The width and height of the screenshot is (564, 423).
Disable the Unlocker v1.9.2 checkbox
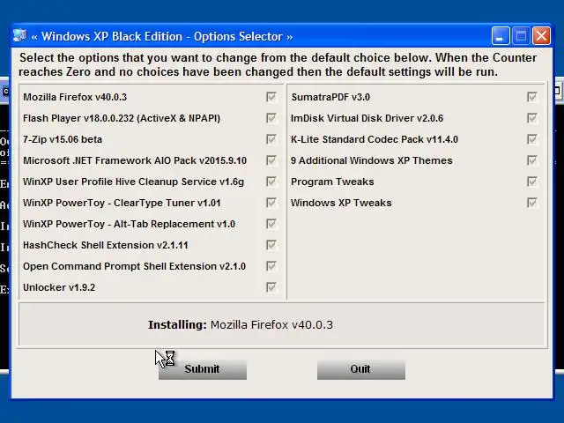(x=271, y=287)
